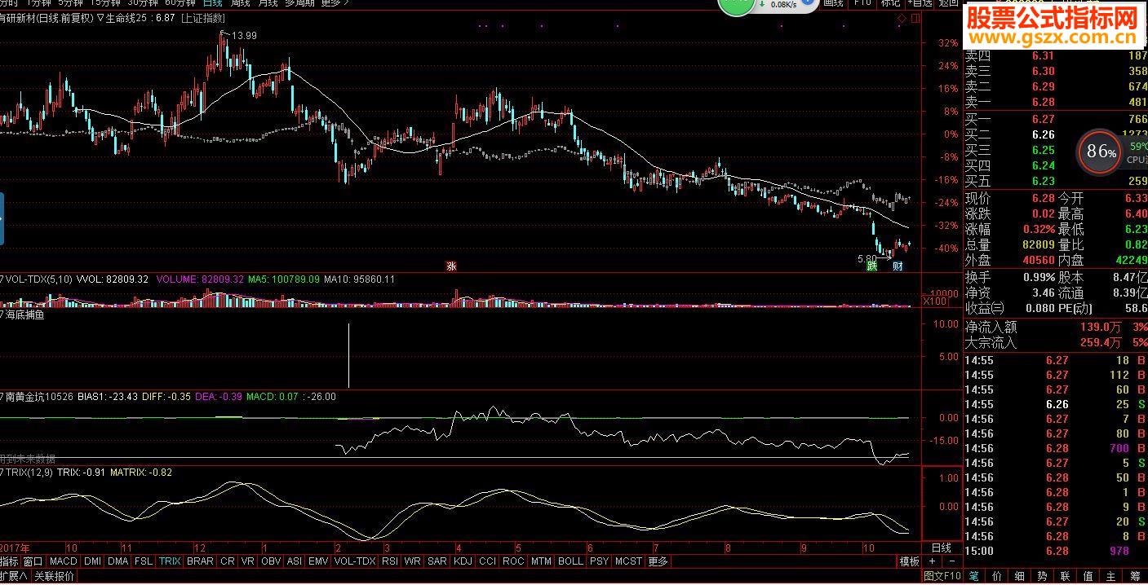Viewport: 1148px width, 585px height.
Task: Open the VOL-TDX panel indicator dropdown triangle
Action: pos(2,279)
